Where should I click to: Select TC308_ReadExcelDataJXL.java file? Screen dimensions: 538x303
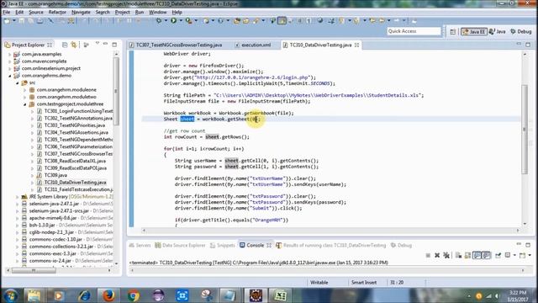(75, 161)
